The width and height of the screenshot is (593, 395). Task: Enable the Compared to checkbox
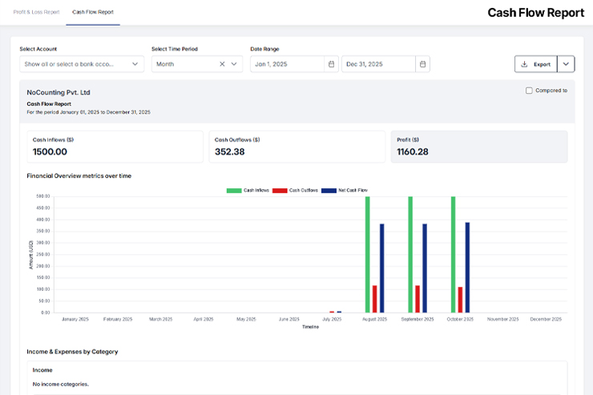coord(529,91)
